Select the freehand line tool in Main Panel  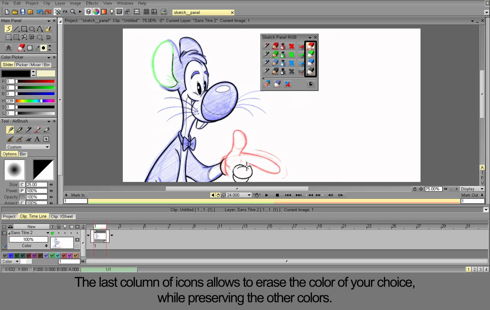click(x=8, y=29)
